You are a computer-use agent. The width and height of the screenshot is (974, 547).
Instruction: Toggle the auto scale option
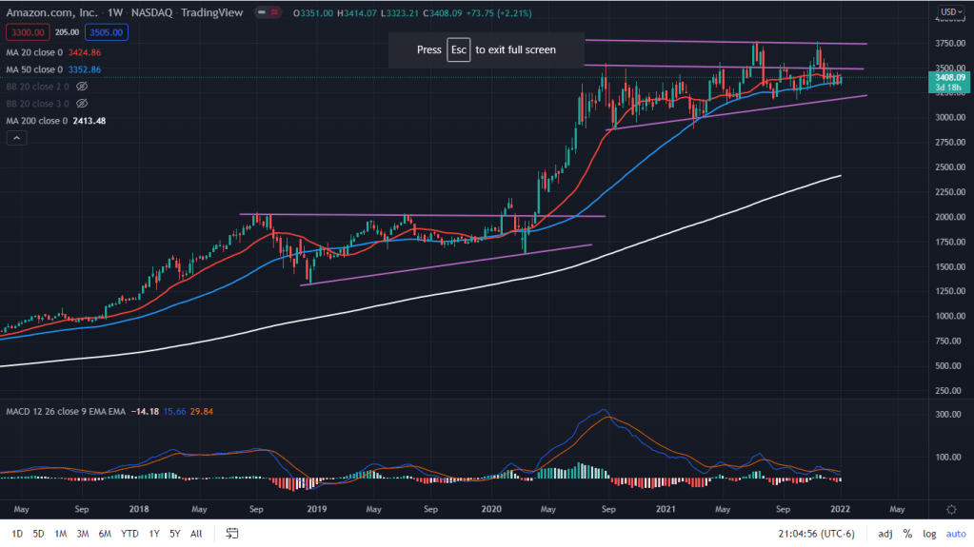point(955,534)
